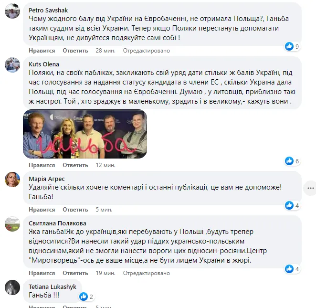Open Tetiana Lukashyk's avatar
The height and width of the screenshot is (308, 316).
(x=12, y=287)
